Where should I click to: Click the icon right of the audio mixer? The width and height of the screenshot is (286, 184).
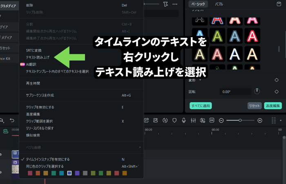point(203,120)
